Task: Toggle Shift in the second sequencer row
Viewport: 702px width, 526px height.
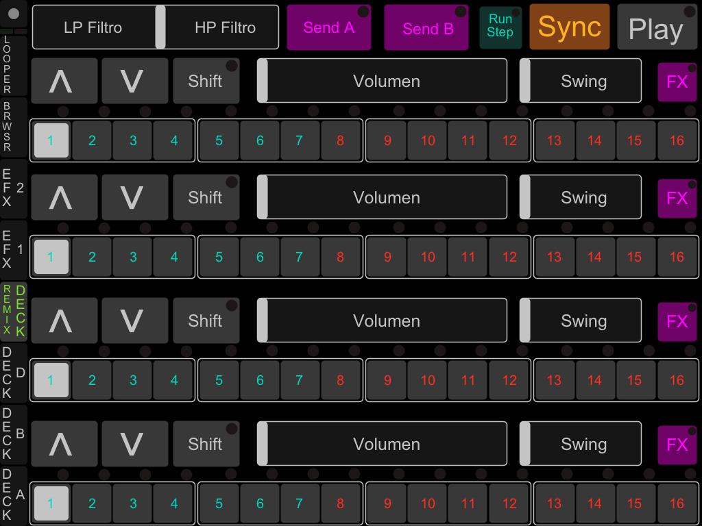Action: pyautogui.click(x=206, y=197)
